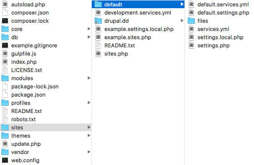254x165 pixels.
Task: Click the README.txt icon beside robots.txt
Action: tap(5, 111)
